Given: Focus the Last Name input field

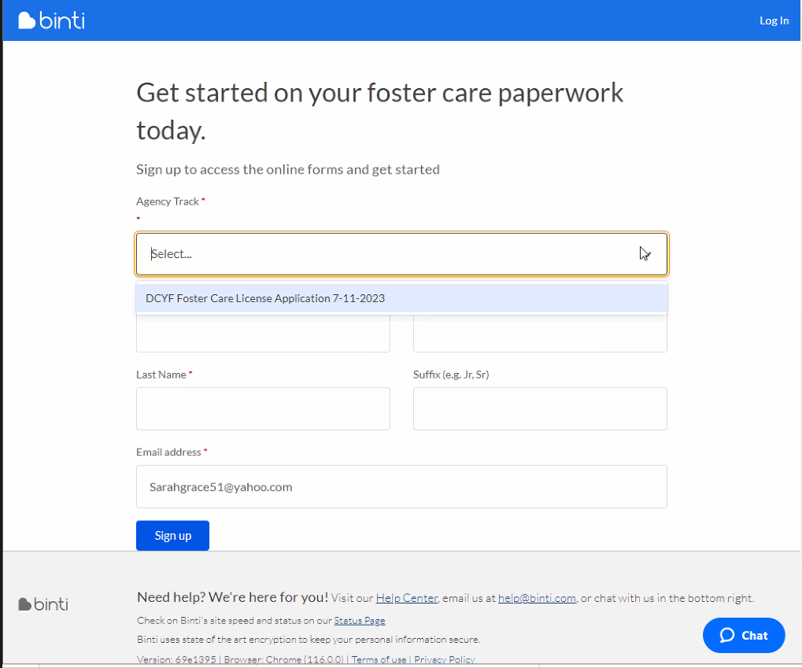Looking at the screenshot, I should [263, 408].
